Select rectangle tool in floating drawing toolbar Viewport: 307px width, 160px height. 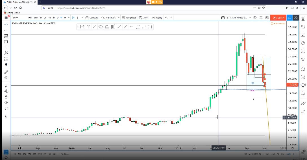point(150,27)
